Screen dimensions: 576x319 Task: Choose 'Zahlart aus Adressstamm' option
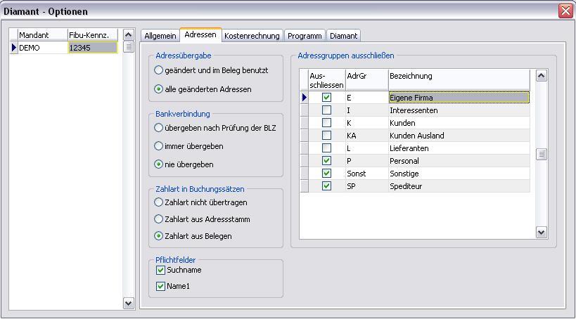tap(158, 219)
